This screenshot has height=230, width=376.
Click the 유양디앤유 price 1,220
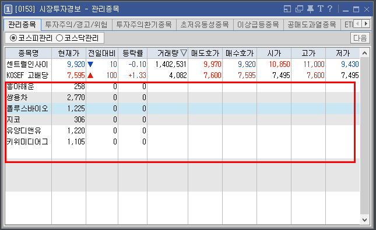pyautogui.click(x=76, y=130)
